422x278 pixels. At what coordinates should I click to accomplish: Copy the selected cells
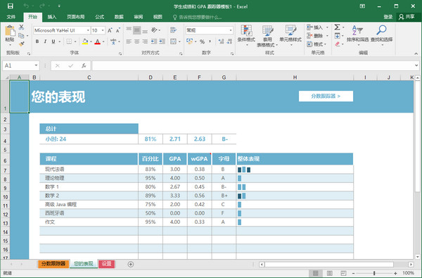point(21,36)
